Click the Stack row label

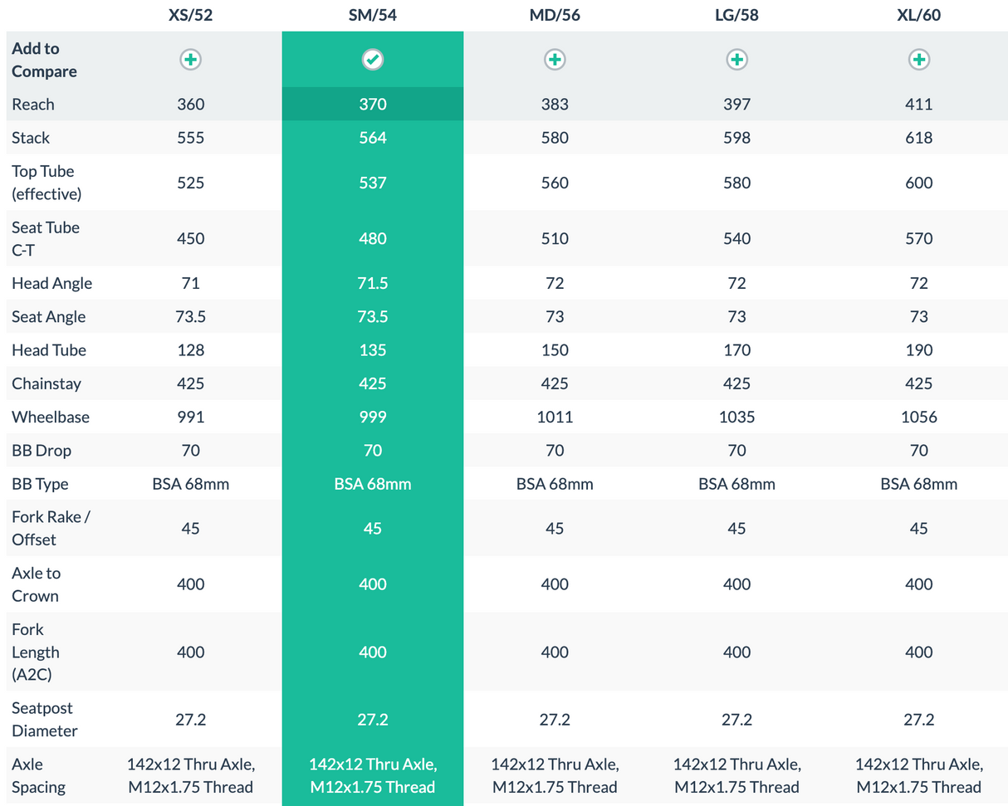(31, 138)
